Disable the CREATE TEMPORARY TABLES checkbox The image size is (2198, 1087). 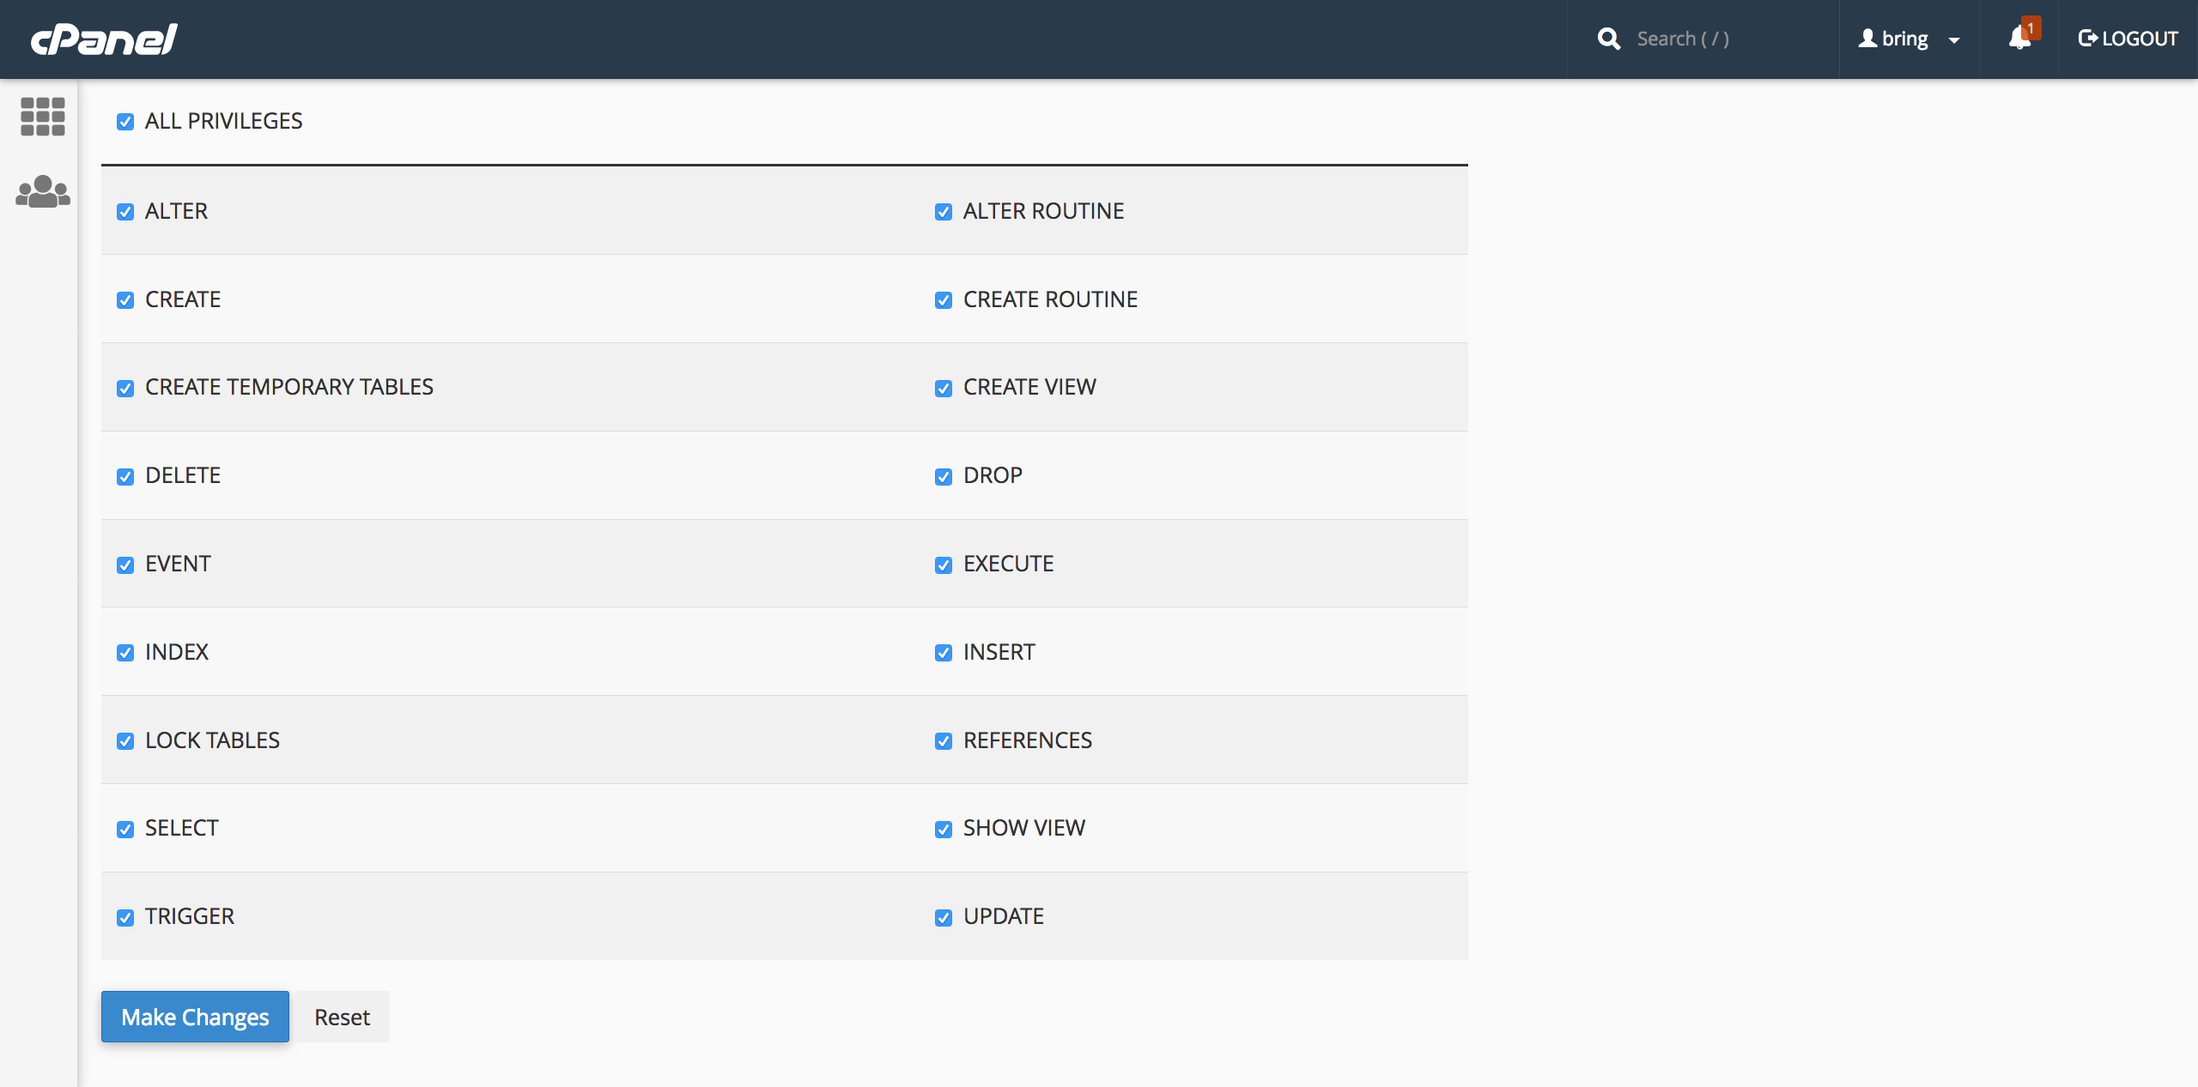click(125, 389)
